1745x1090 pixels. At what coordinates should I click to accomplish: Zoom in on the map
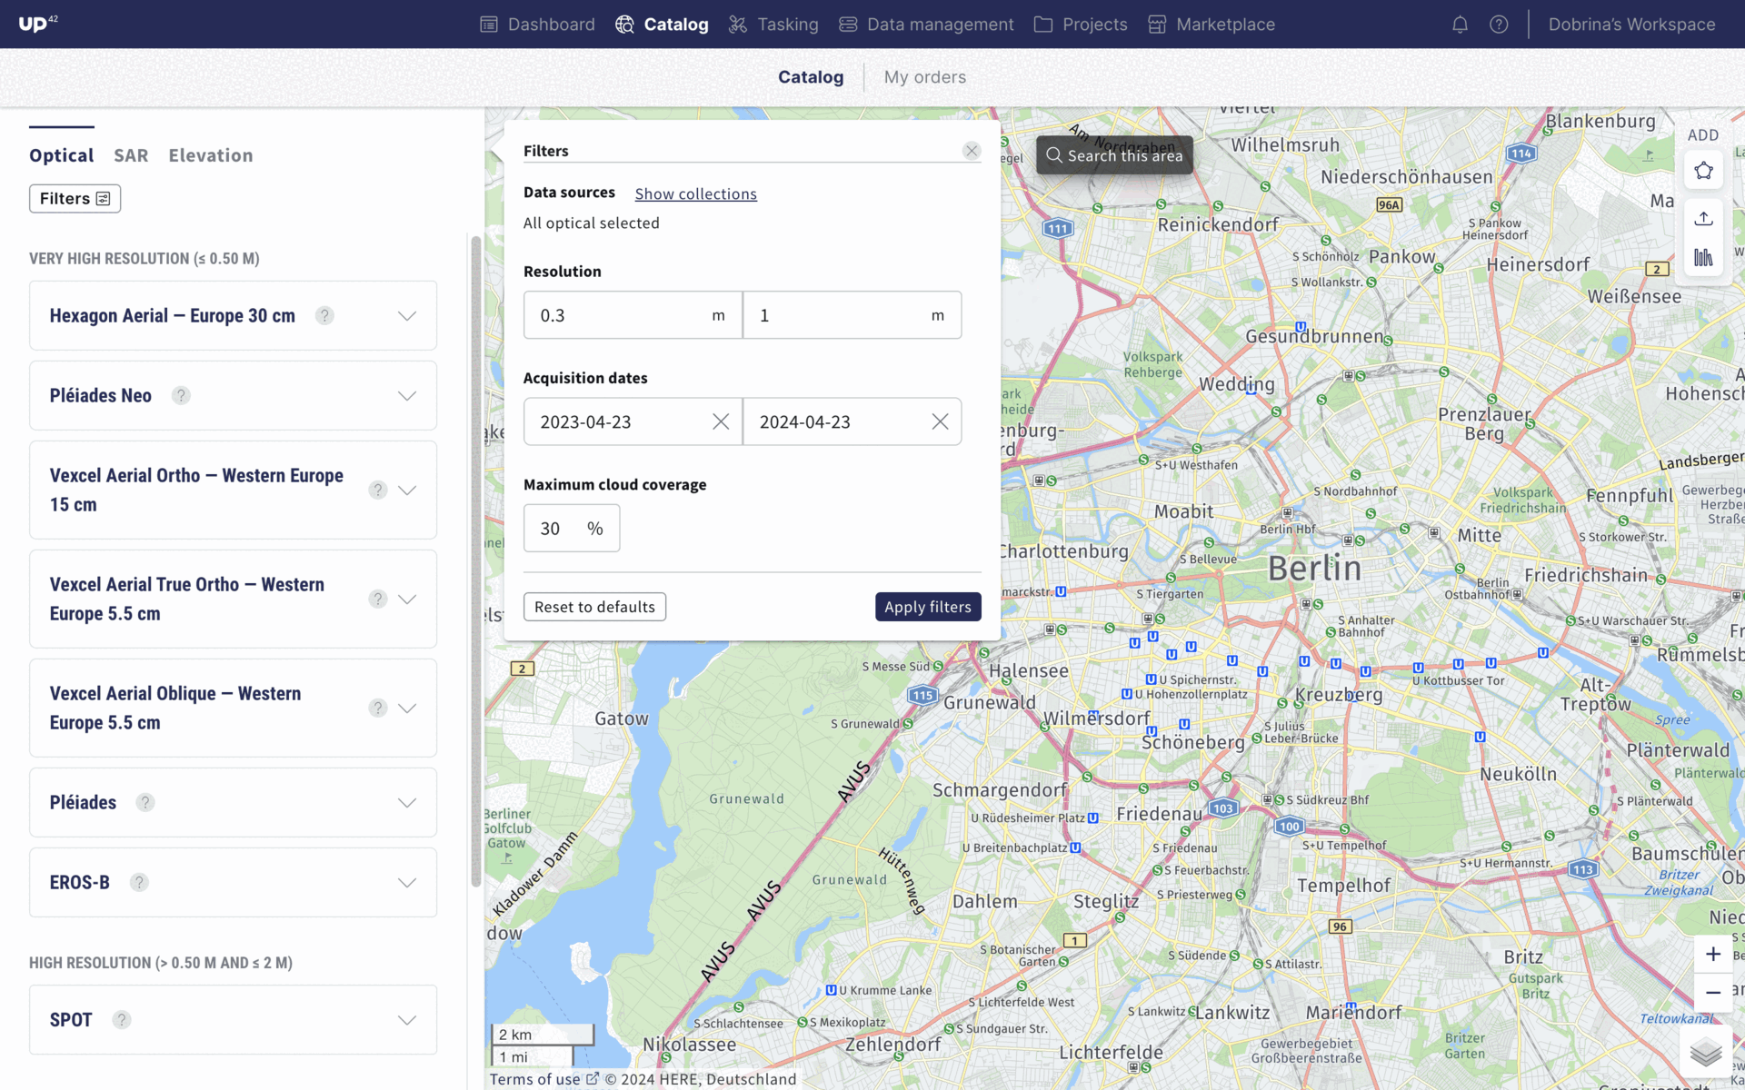[1712, 954]
